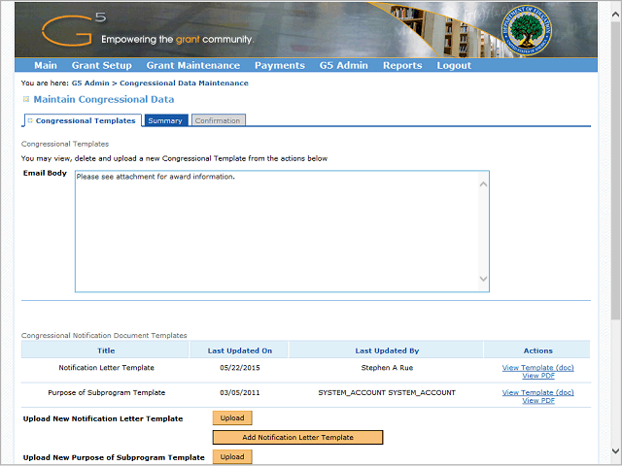Click the Last Updated By column header

387,350
